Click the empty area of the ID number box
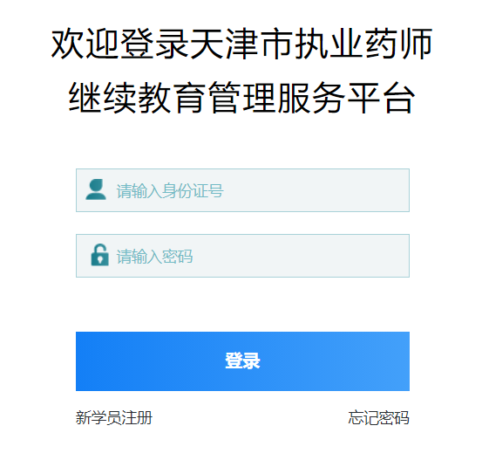 [316, 190]
